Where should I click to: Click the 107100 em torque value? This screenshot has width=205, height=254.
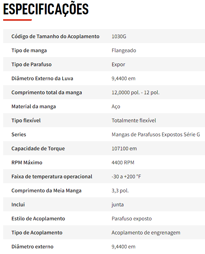tap(124, 149)
